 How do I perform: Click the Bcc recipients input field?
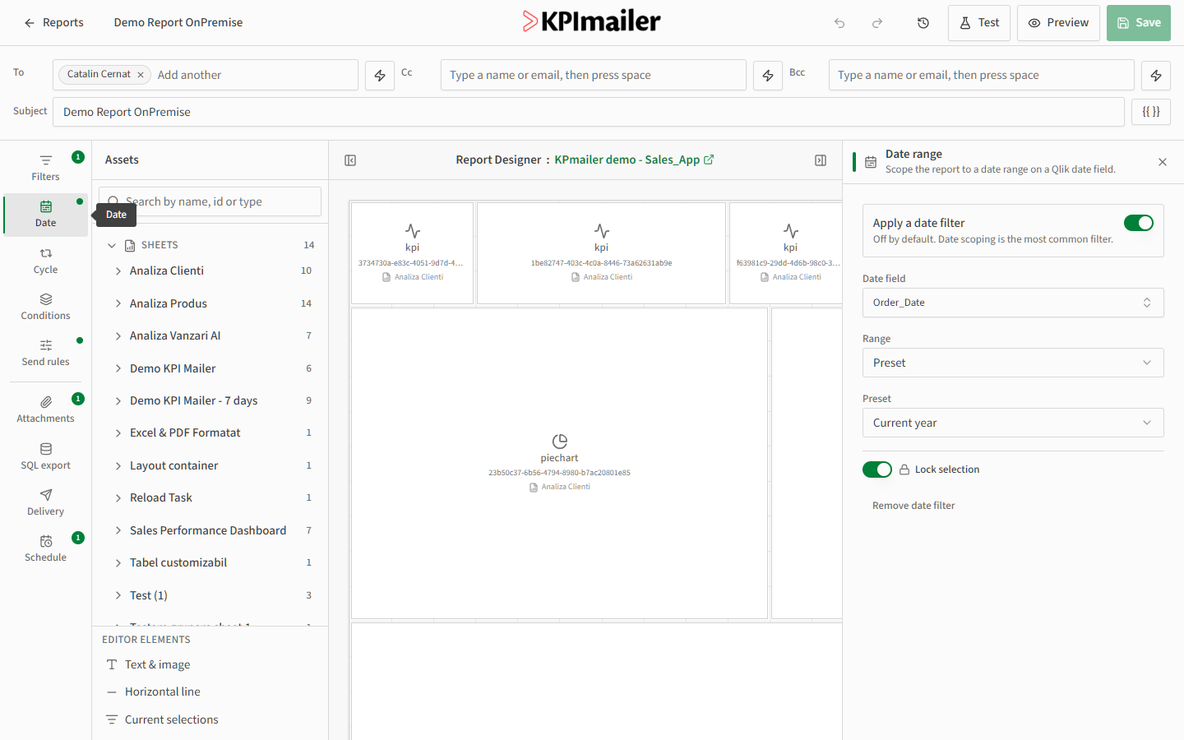pyautogui.click(x=982, y=75)
